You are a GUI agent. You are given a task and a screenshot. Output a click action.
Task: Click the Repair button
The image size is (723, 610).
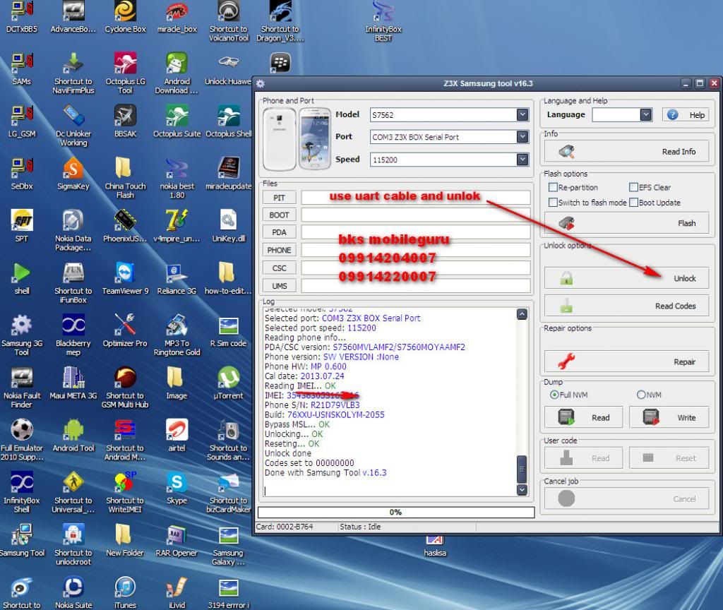click(626, 361)
